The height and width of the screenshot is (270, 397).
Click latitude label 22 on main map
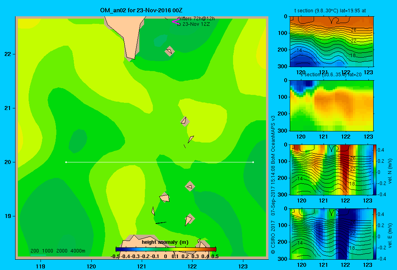click(8, 54)
